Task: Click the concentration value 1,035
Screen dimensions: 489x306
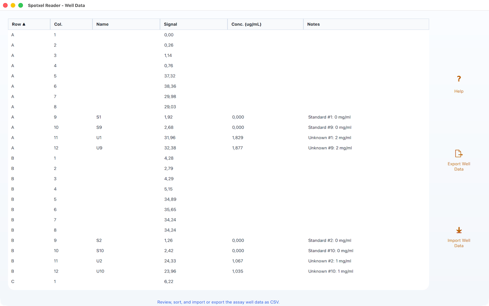Action: point(238,271)
